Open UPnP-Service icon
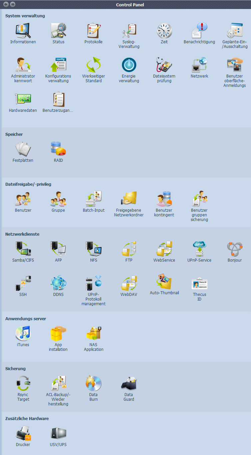Image resolution: width=251 pixels, height=455 pixels. 199,249
